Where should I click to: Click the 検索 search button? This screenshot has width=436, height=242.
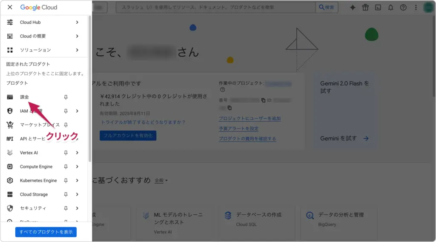(x=327, y=7)
